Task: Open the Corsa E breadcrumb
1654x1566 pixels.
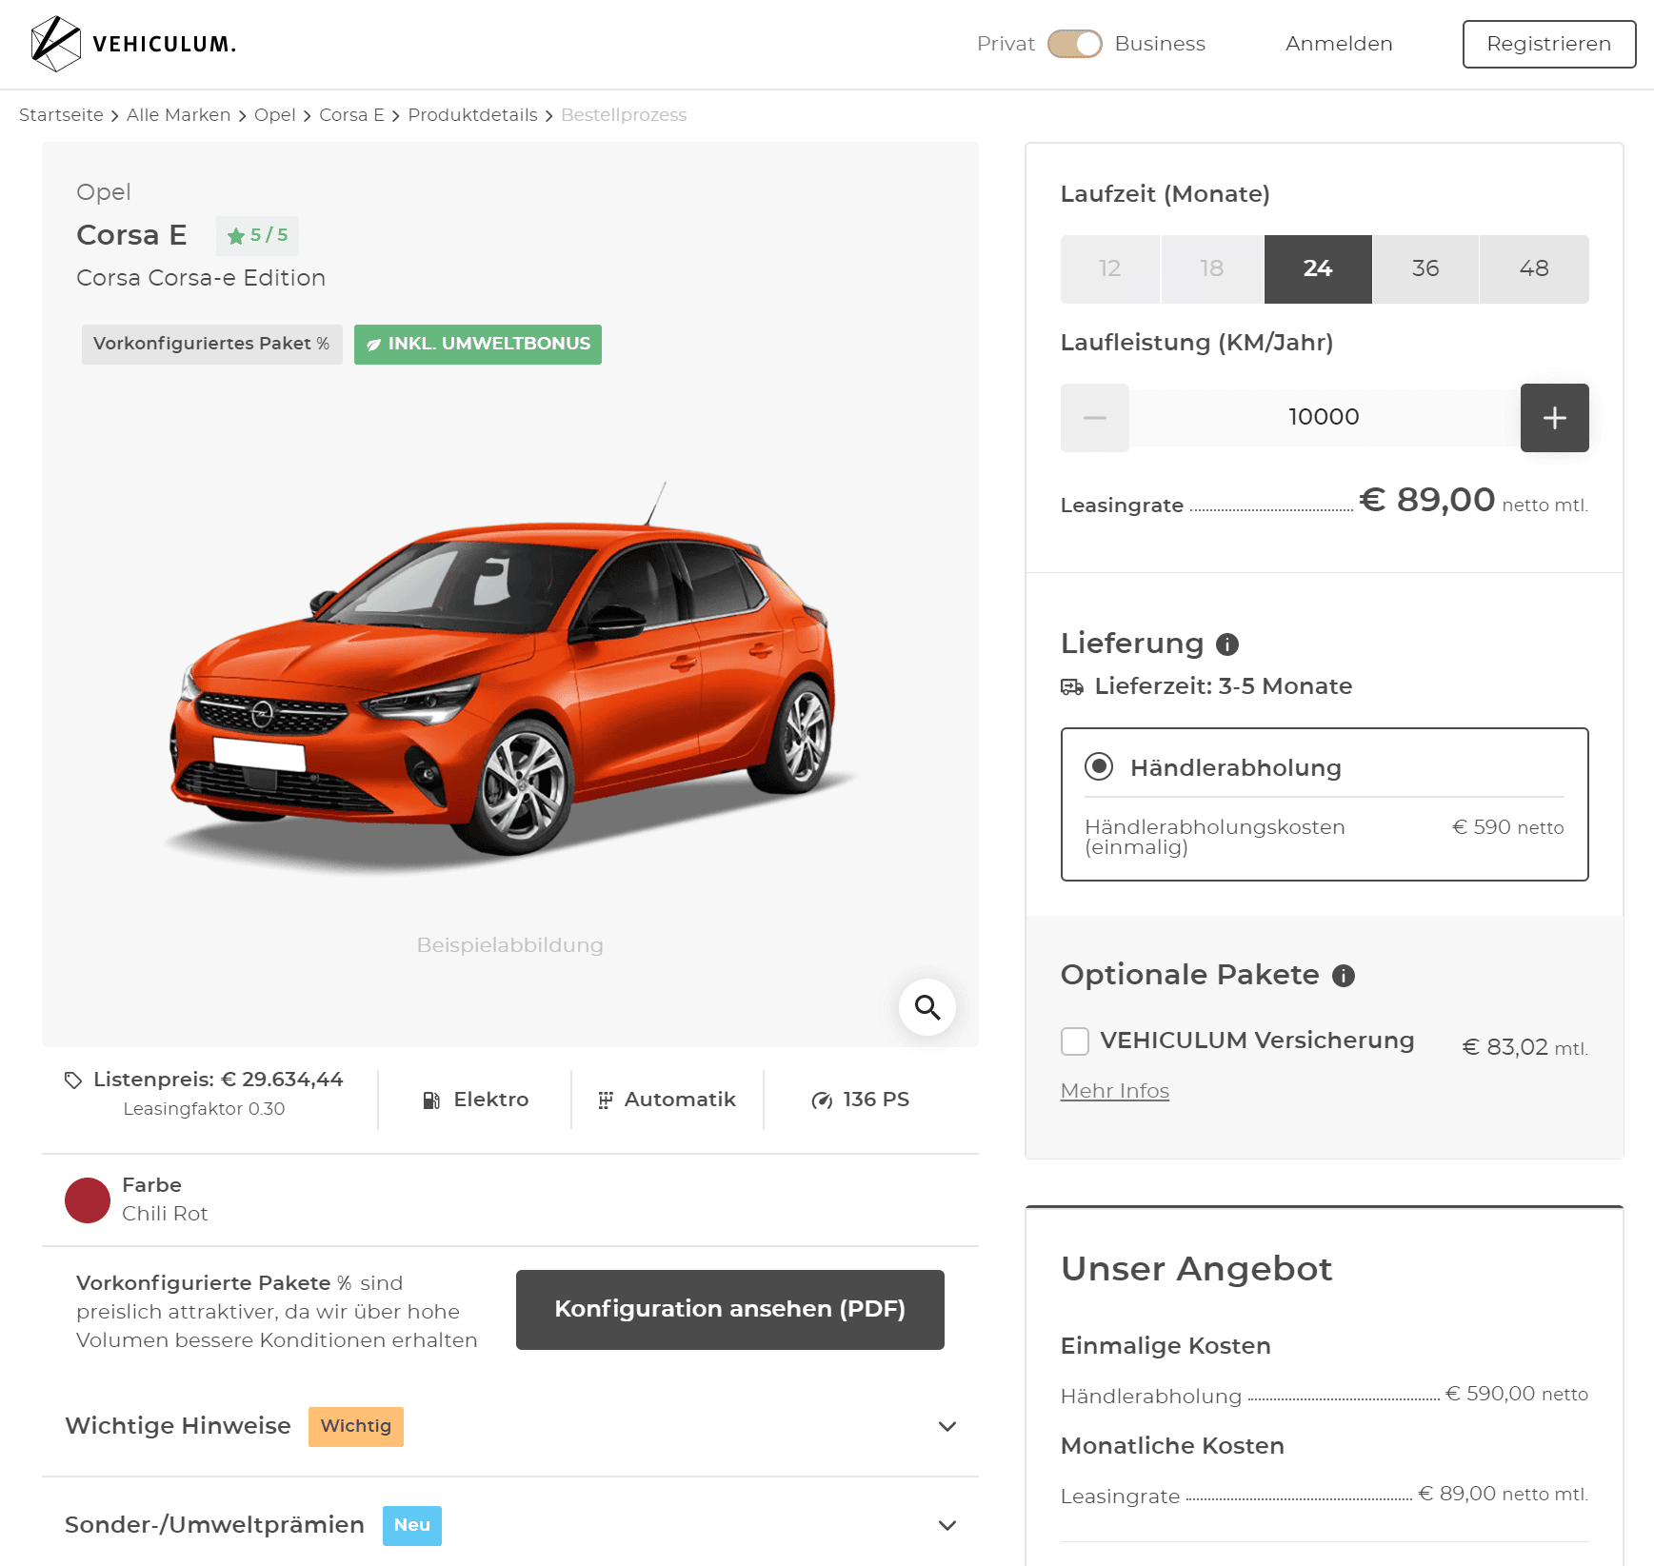Action: click(351, 115)
